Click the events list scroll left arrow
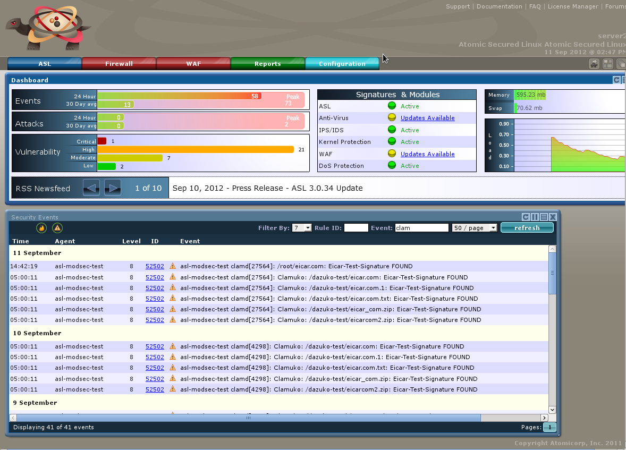626x450 pixels. (13, 418)
